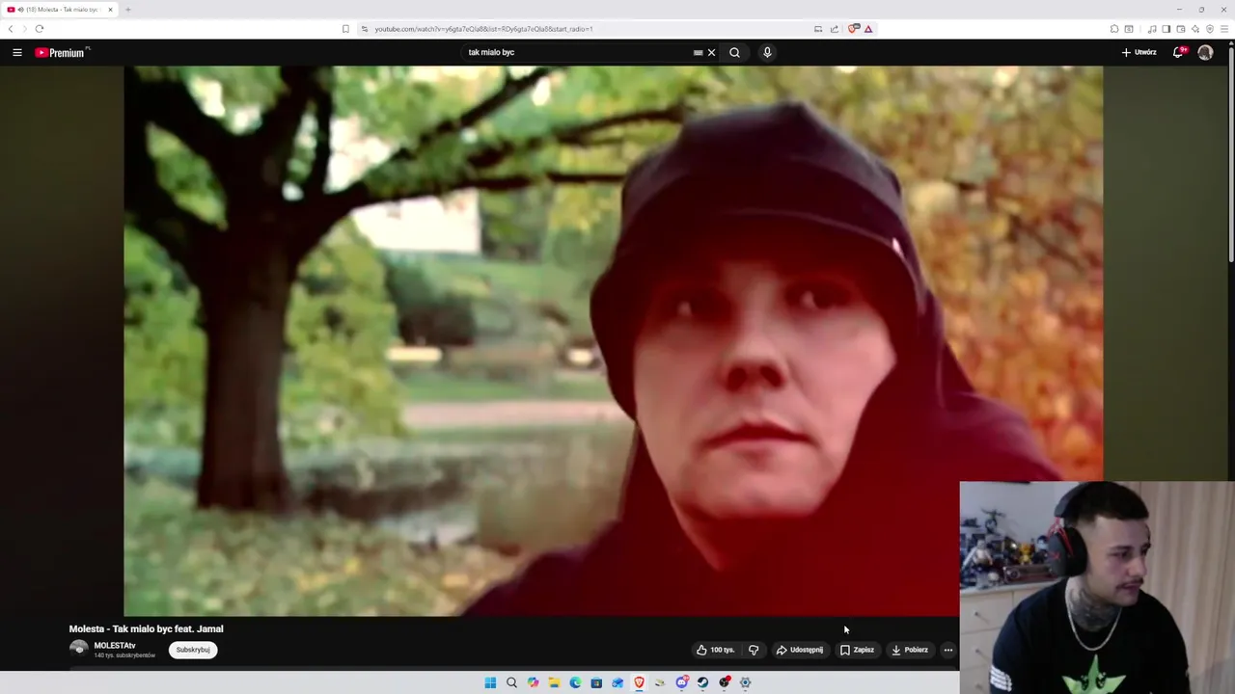Open Brave Shields lion icon
This screenshot has width=1235, height=694.
pyautogui.click(x=853, y=29)
